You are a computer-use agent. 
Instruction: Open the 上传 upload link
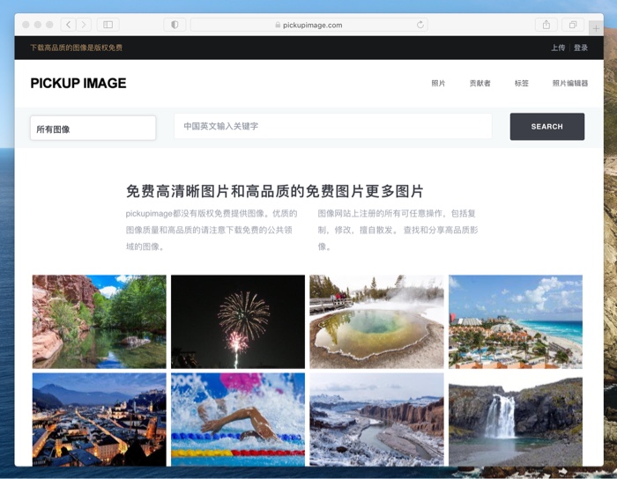(x=558, y=48)
